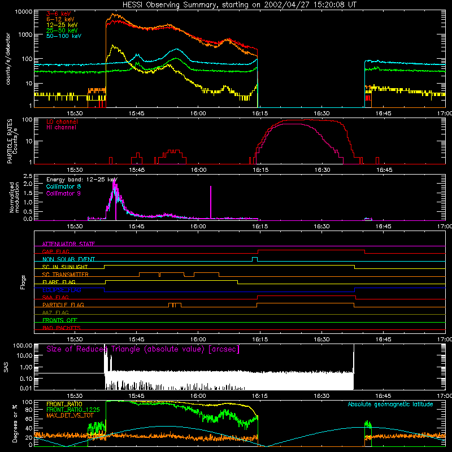The width and height of the screenshot is (452, 452).
Task: Click the Energy band 12-25 keV label
Action: (82, 180)
